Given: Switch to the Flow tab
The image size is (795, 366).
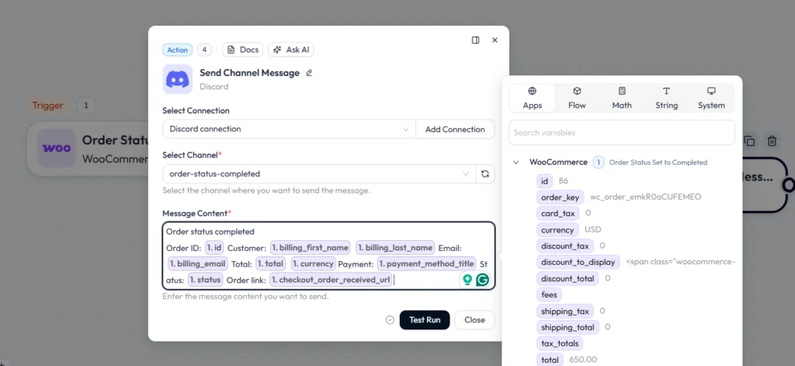Looking at the screenshot, I should pos(577,98).
